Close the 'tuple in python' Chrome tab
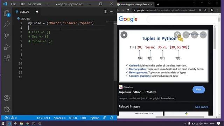 pyautogui.click(x=152, y=5)
